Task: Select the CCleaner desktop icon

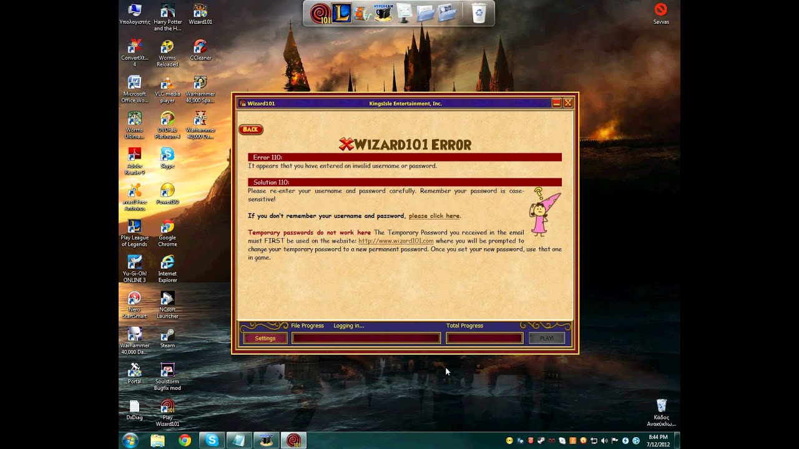Action: pos(200,50)
